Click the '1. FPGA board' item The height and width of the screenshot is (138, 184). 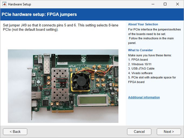(x=138, y=60)
